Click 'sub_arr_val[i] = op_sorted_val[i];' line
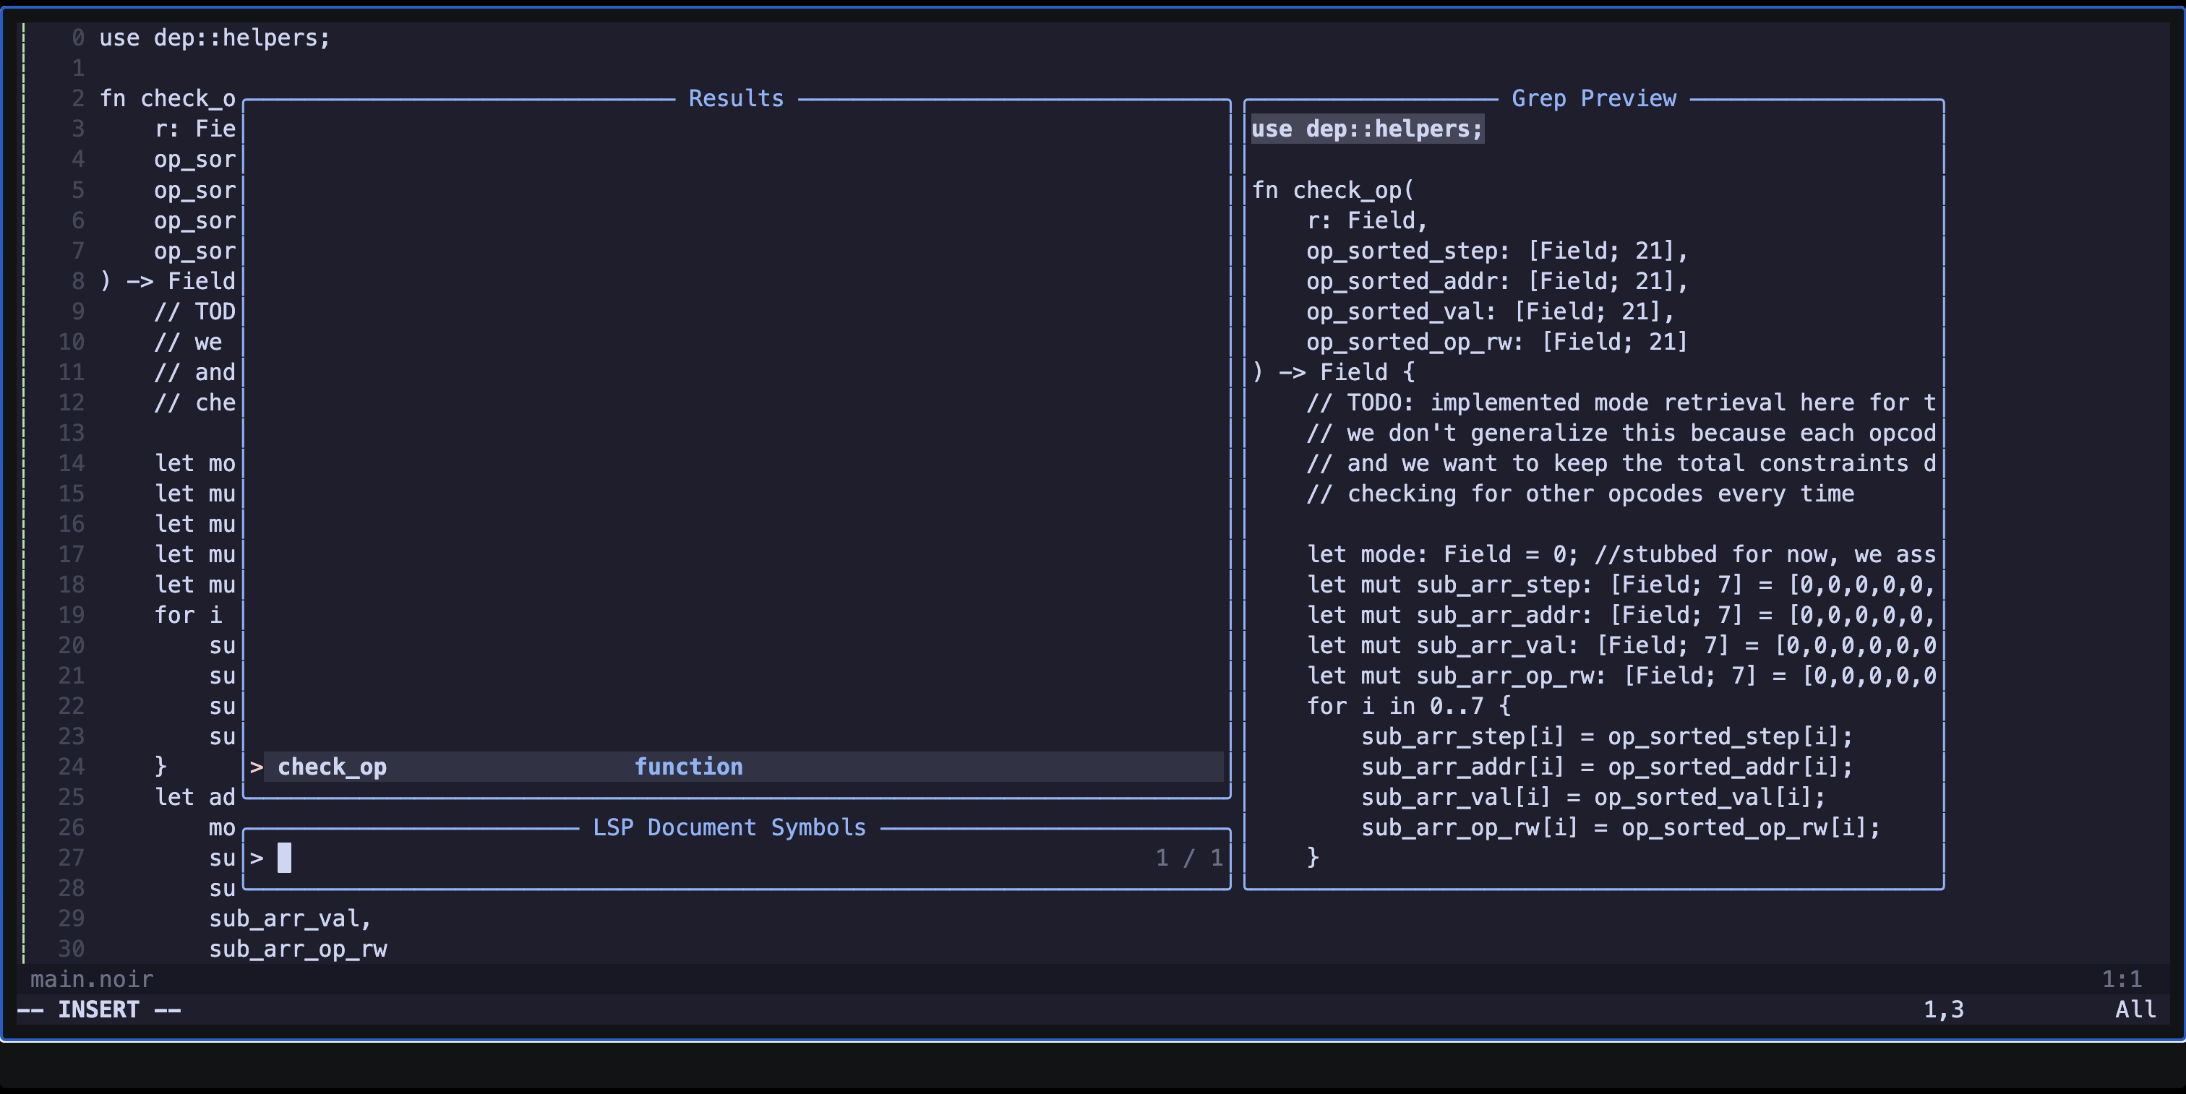The image size is (2186, 1094). click(x=1593, y=798)
